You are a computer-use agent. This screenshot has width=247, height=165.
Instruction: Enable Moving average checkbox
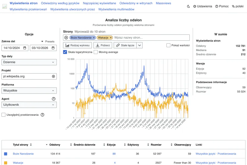tap(96, 52)
